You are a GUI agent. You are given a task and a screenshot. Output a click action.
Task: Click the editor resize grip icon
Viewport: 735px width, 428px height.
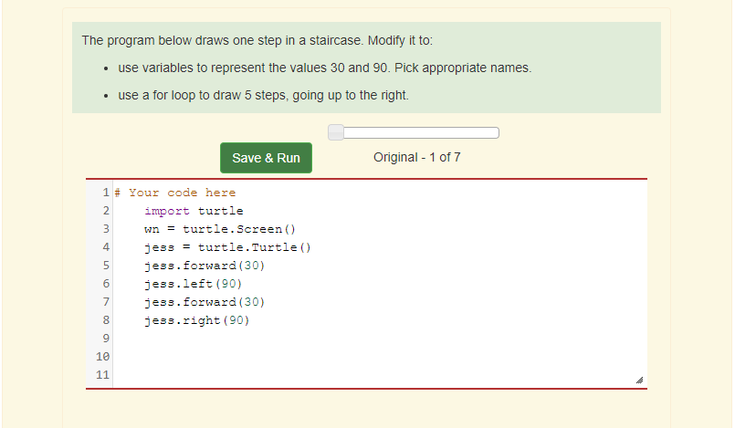tap(639, 380)
